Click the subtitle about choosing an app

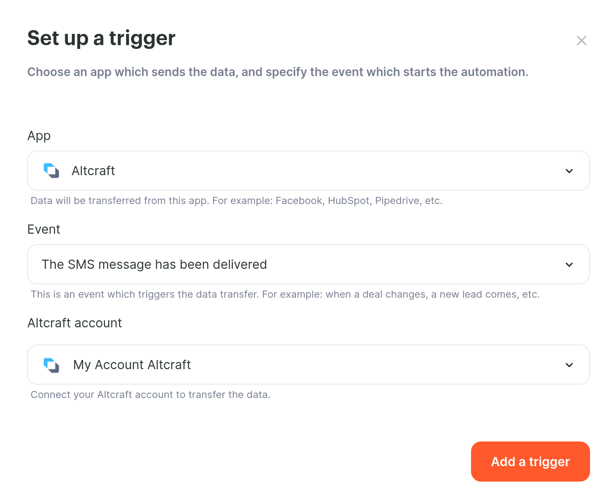278,72
